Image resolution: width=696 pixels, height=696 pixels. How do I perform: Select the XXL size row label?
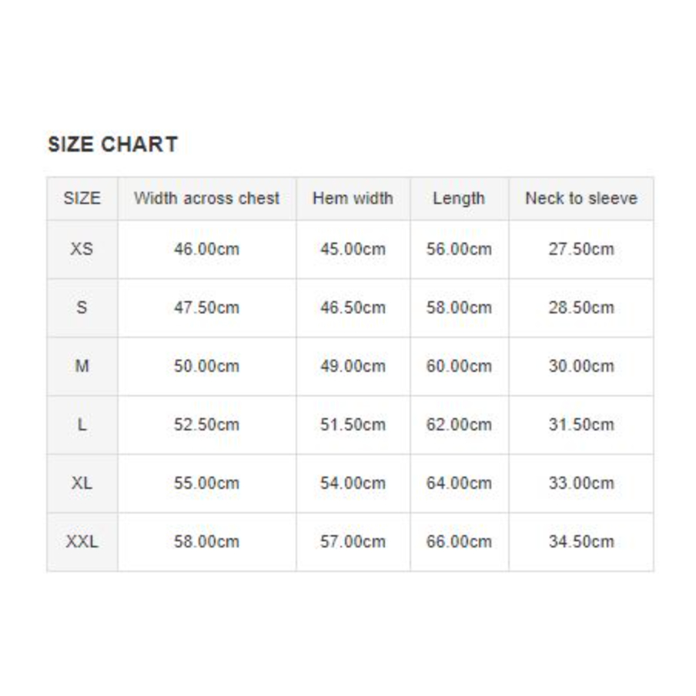click(x=82, y=542)
